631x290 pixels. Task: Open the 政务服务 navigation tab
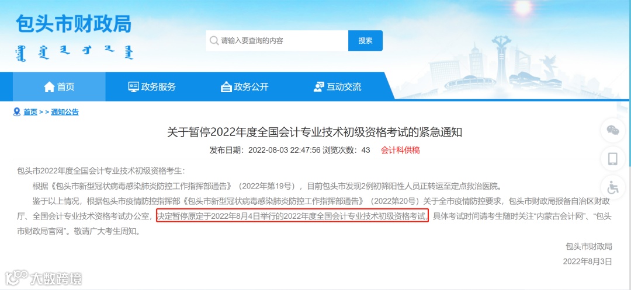(x=152, y=87)
